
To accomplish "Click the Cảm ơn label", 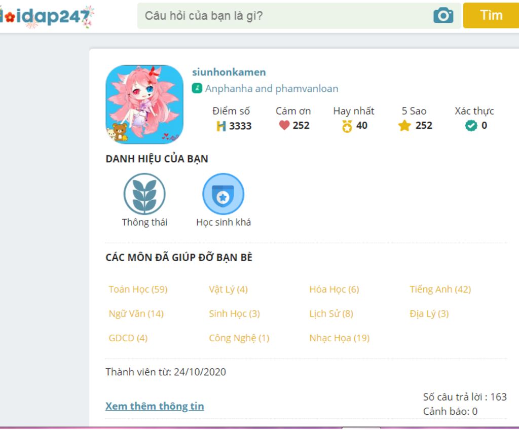I will tap(293, 111).
